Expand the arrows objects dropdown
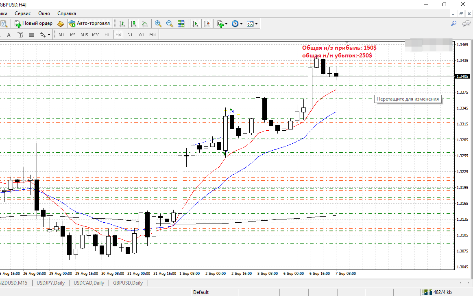Viewport: 473px width, 296px height. (x=49, y=35)
